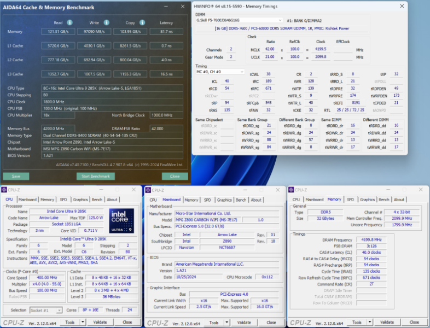The image size is (430, 328).
Task: Click the CPU Name field Intel Core Ultra 9 285K
Action: tap(67, 211)
